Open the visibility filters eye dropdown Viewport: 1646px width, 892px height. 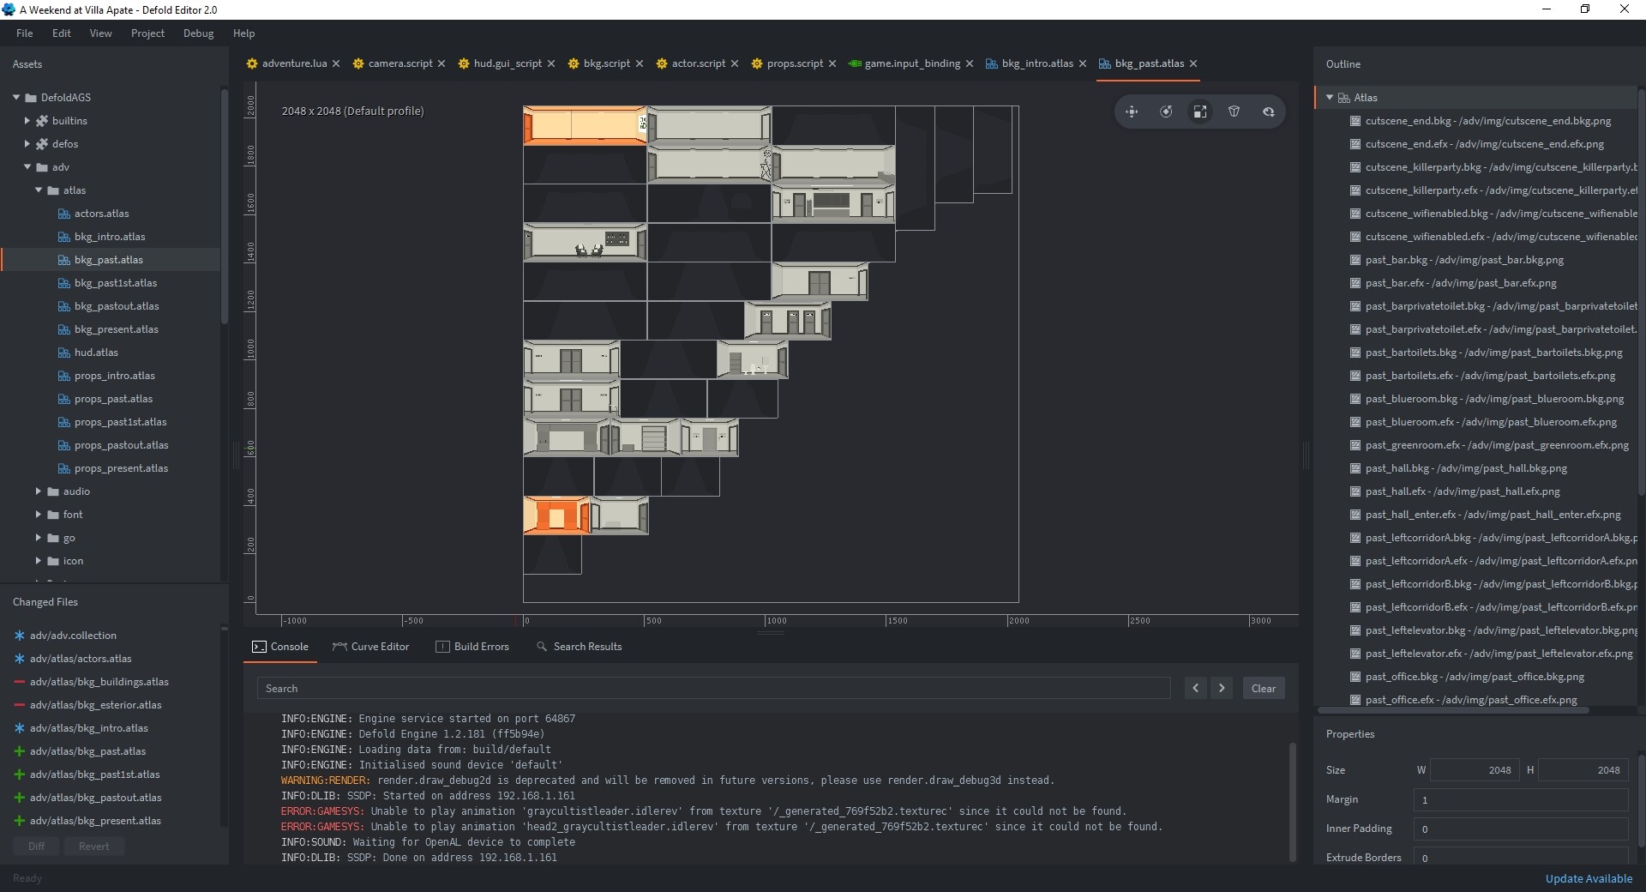click(1269, 111)
